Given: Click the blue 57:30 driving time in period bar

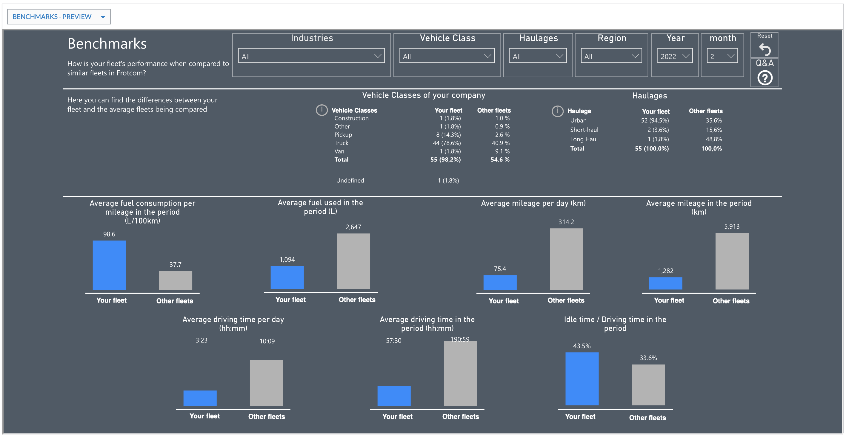Looking at the screenshot, I should [x=394, y=396].
